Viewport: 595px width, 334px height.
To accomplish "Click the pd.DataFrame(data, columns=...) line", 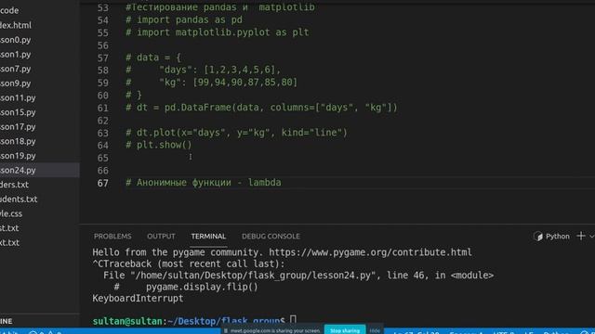I will point(262,108).
